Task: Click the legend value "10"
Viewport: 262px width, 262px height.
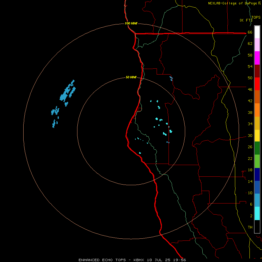Action: click(250, 193)
